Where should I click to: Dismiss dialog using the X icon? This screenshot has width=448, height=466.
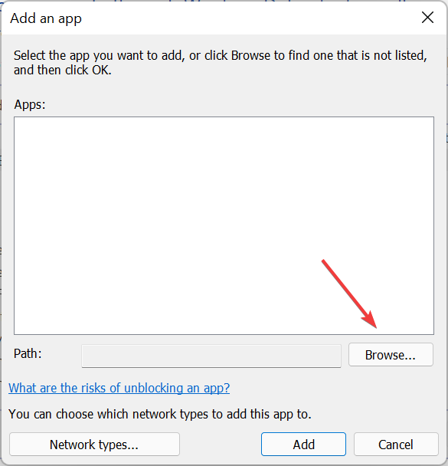pyautogui.click(x=427, y=18)
